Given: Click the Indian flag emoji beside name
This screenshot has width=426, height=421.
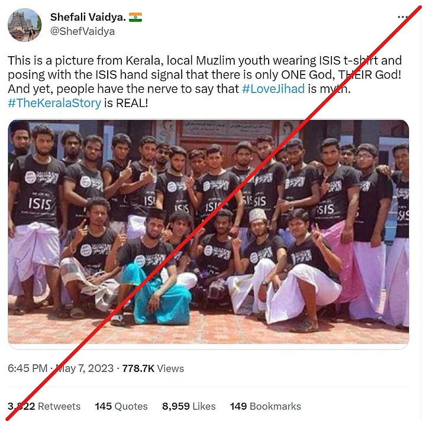Looking at the screenshot, I should (x=135, y=17).
